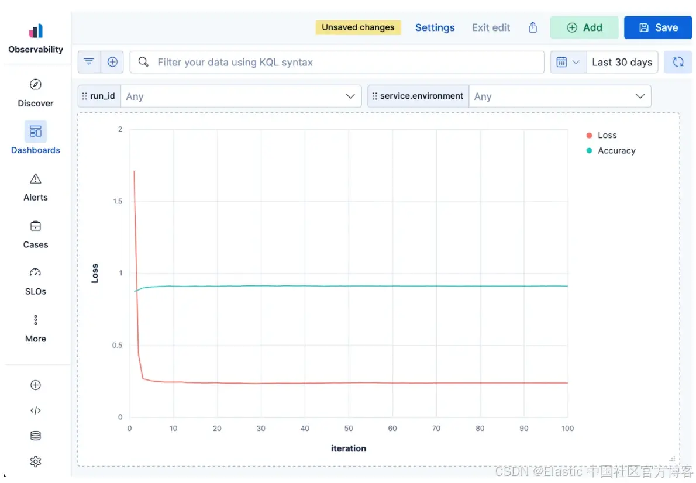
Task: Open the Last 30 days time picker
Action: click(622, 62)
